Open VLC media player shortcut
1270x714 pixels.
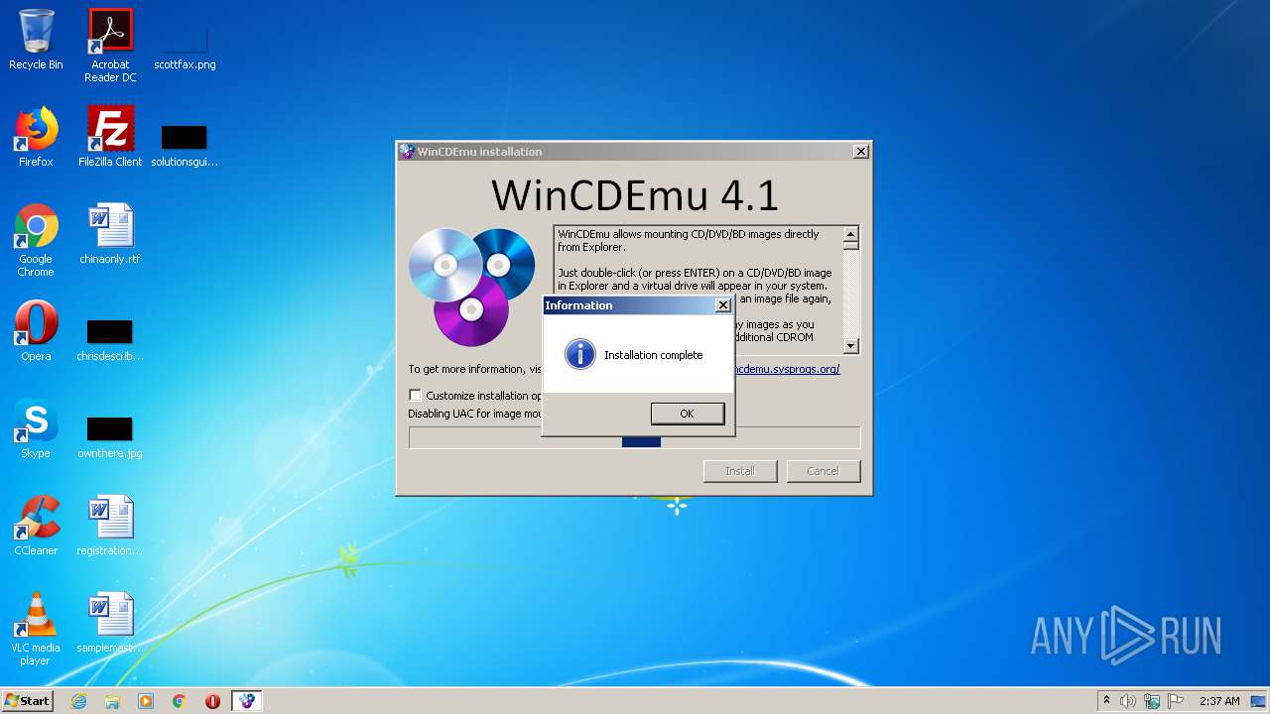tap(36, 629)
